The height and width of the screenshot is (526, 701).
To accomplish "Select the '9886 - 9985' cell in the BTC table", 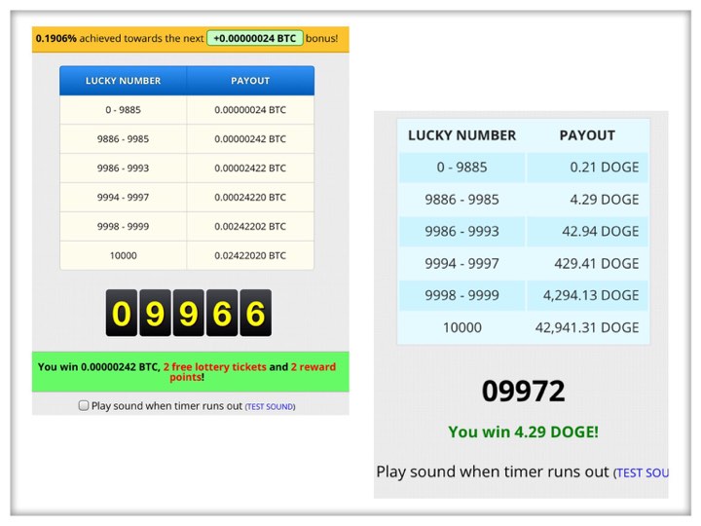I will [123, 138].
